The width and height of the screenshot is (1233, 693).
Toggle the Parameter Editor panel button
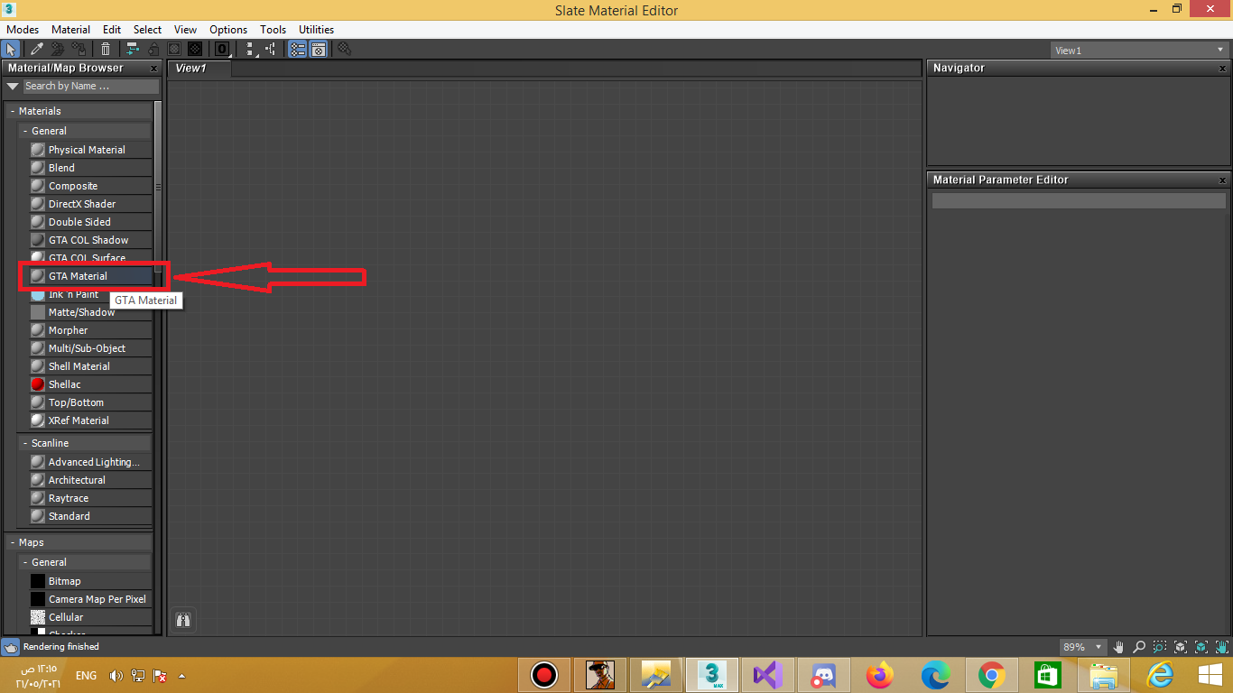coord(319,50)
